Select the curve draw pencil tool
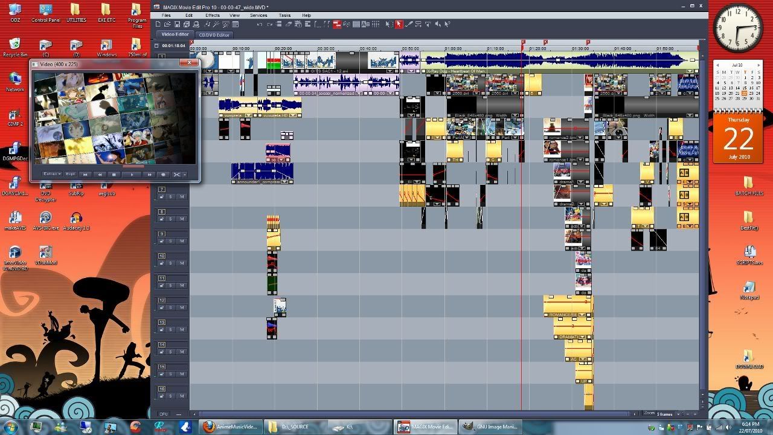Viewport: 773px width, 435px height. tap(408, 24)
